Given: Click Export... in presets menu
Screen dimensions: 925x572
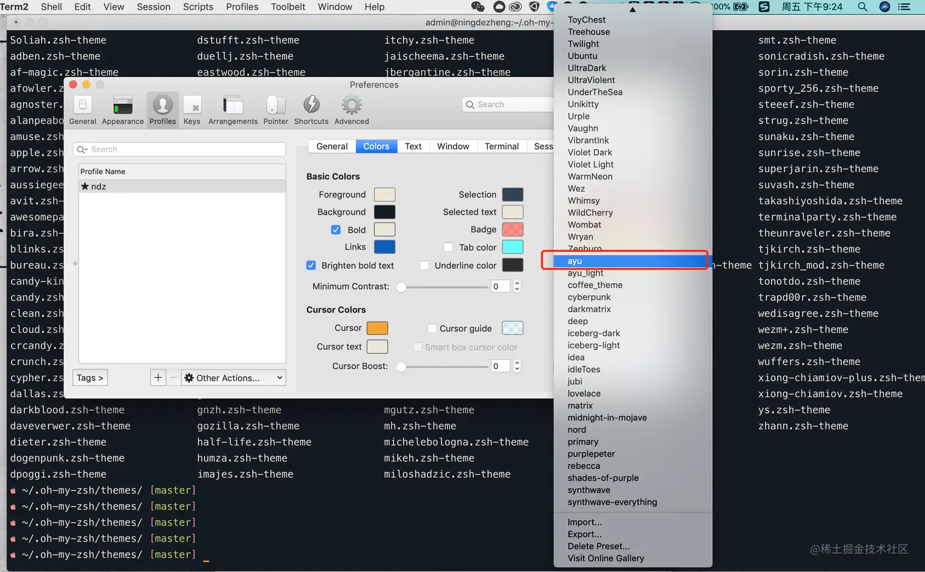Looking at the screenshot, I should pyautogui.click(x=633, y=534).
